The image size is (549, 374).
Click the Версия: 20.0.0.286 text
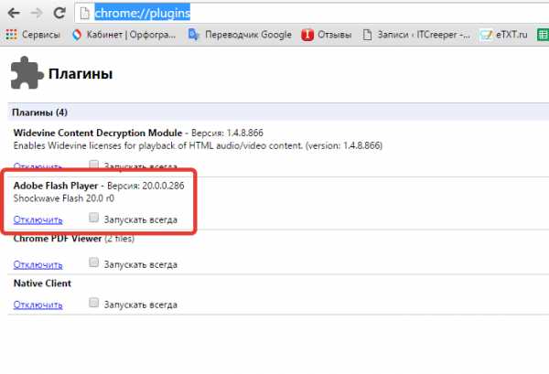145,186
